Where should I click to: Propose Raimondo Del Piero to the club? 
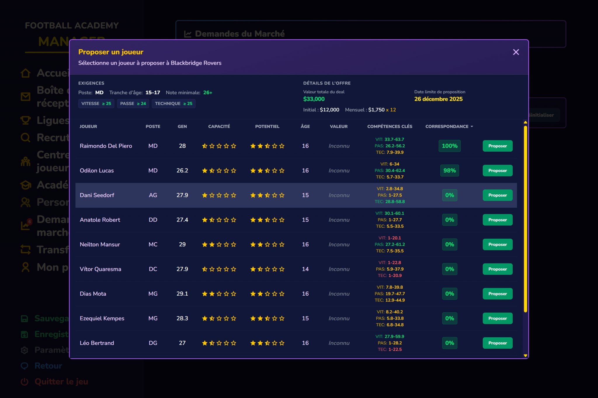coord(497,146)
